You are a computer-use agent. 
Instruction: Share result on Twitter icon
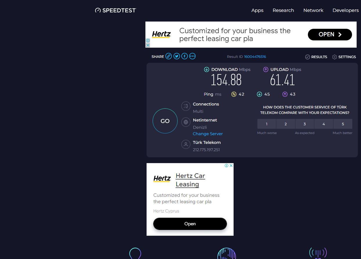177,56
